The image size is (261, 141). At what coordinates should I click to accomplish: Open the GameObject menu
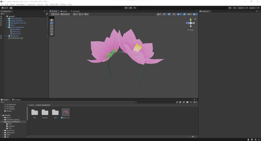pyautogui.click(x=21, y=4)
